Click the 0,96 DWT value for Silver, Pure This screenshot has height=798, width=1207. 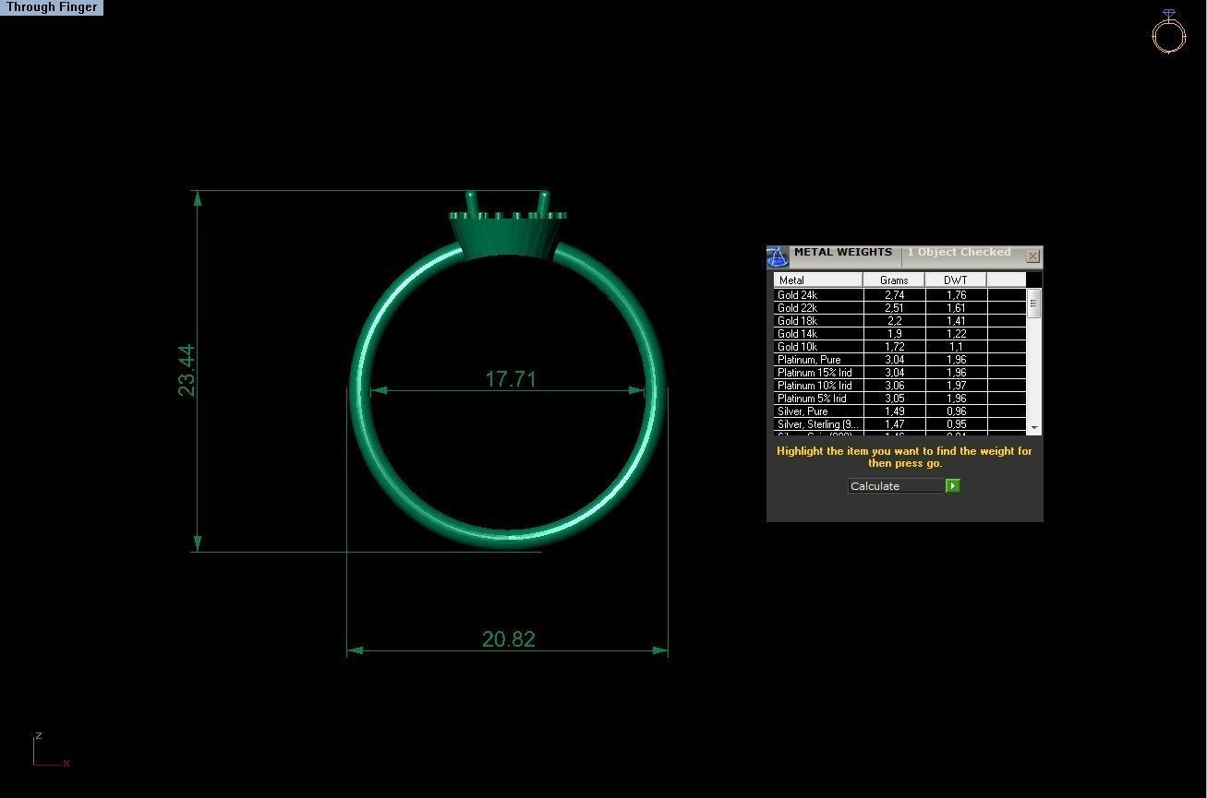[x=956, y=411]
